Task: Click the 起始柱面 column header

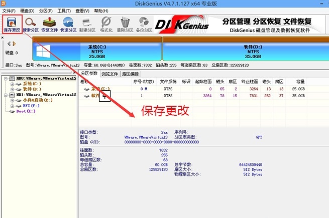Action: [203, 82]
